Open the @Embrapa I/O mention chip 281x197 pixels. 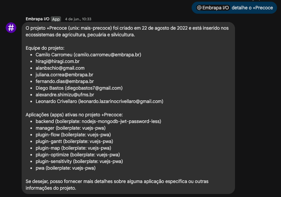click(213, 8)
